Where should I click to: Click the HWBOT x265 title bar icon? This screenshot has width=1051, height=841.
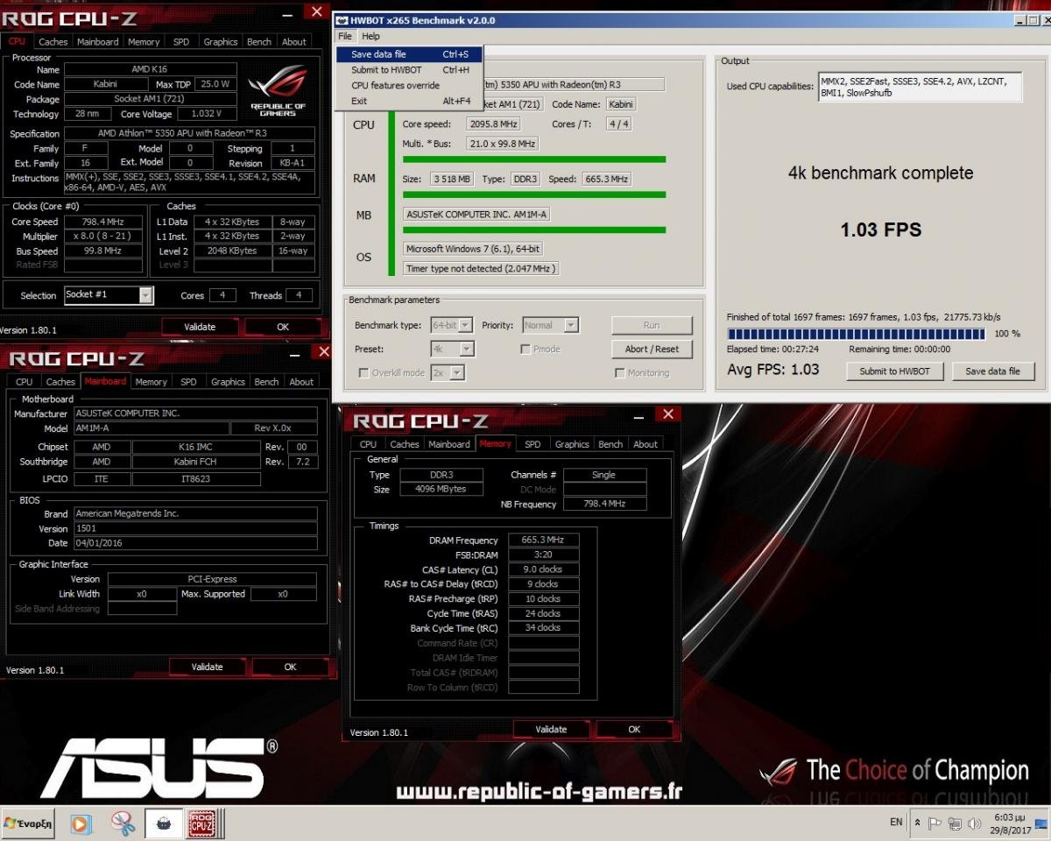pyautogui.click(x=342, y=20)
